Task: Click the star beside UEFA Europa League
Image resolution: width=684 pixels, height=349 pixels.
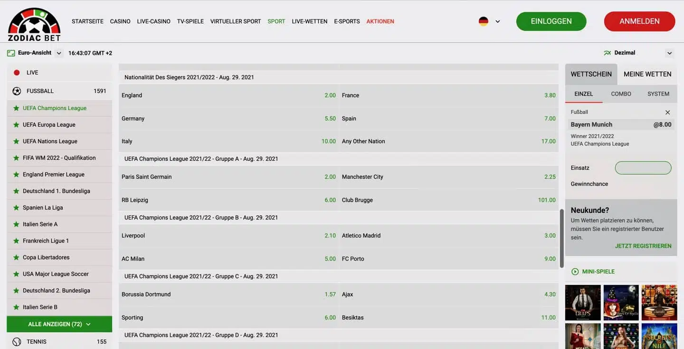Action: pos(17,125)
